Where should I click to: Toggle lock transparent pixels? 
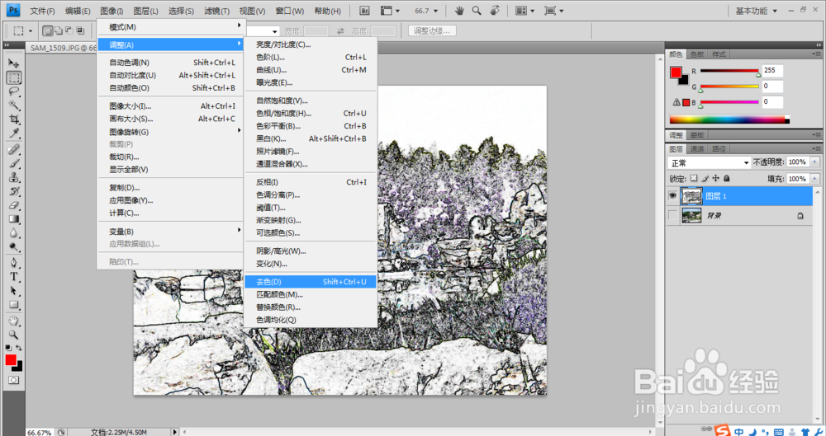[694, 178]
